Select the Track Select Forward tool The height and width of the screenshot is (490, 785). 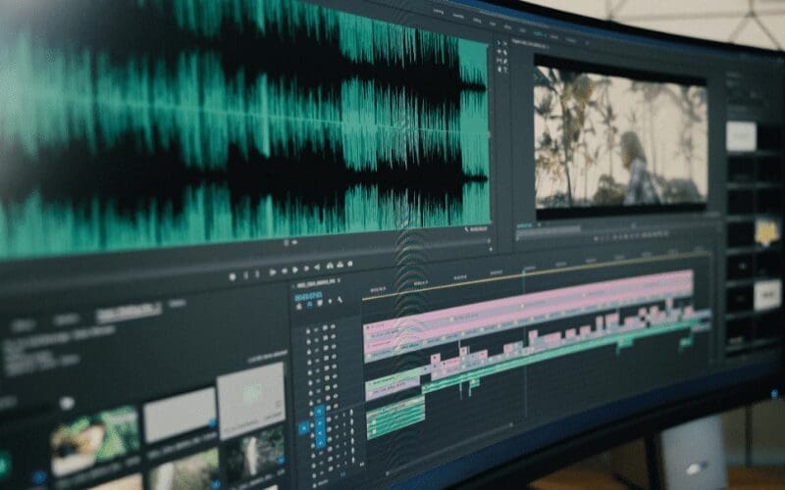tap(504, 44)
